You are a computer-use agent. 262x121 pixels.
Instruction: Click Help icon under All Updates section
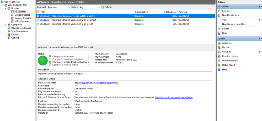point(219,33)
